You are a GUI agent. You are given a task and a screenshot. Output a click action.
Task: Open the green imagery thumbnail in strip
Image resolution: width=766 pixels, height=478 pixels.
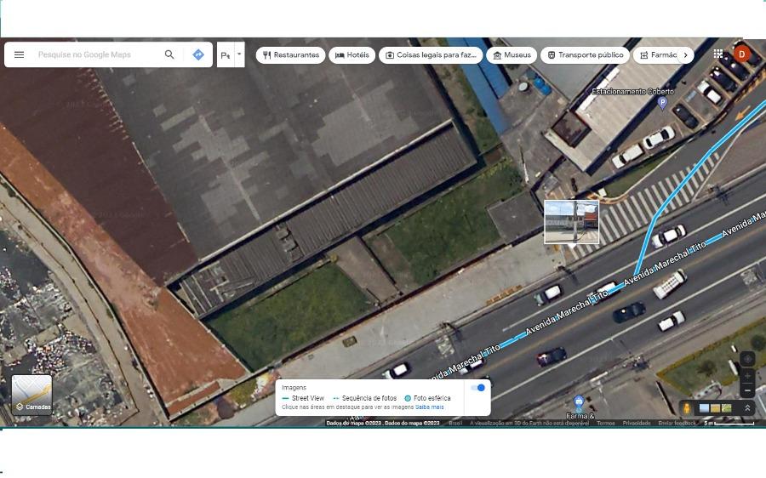click(727, 407)
